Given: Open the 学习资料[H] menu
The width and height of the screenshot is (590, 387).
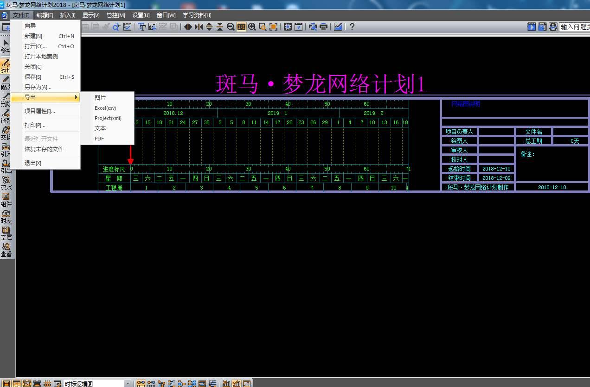Looking at the screenshot, I should [197, 15].
